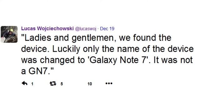Click the words 'was changed to'
200x112 pixels.
(x=53, y=60)
